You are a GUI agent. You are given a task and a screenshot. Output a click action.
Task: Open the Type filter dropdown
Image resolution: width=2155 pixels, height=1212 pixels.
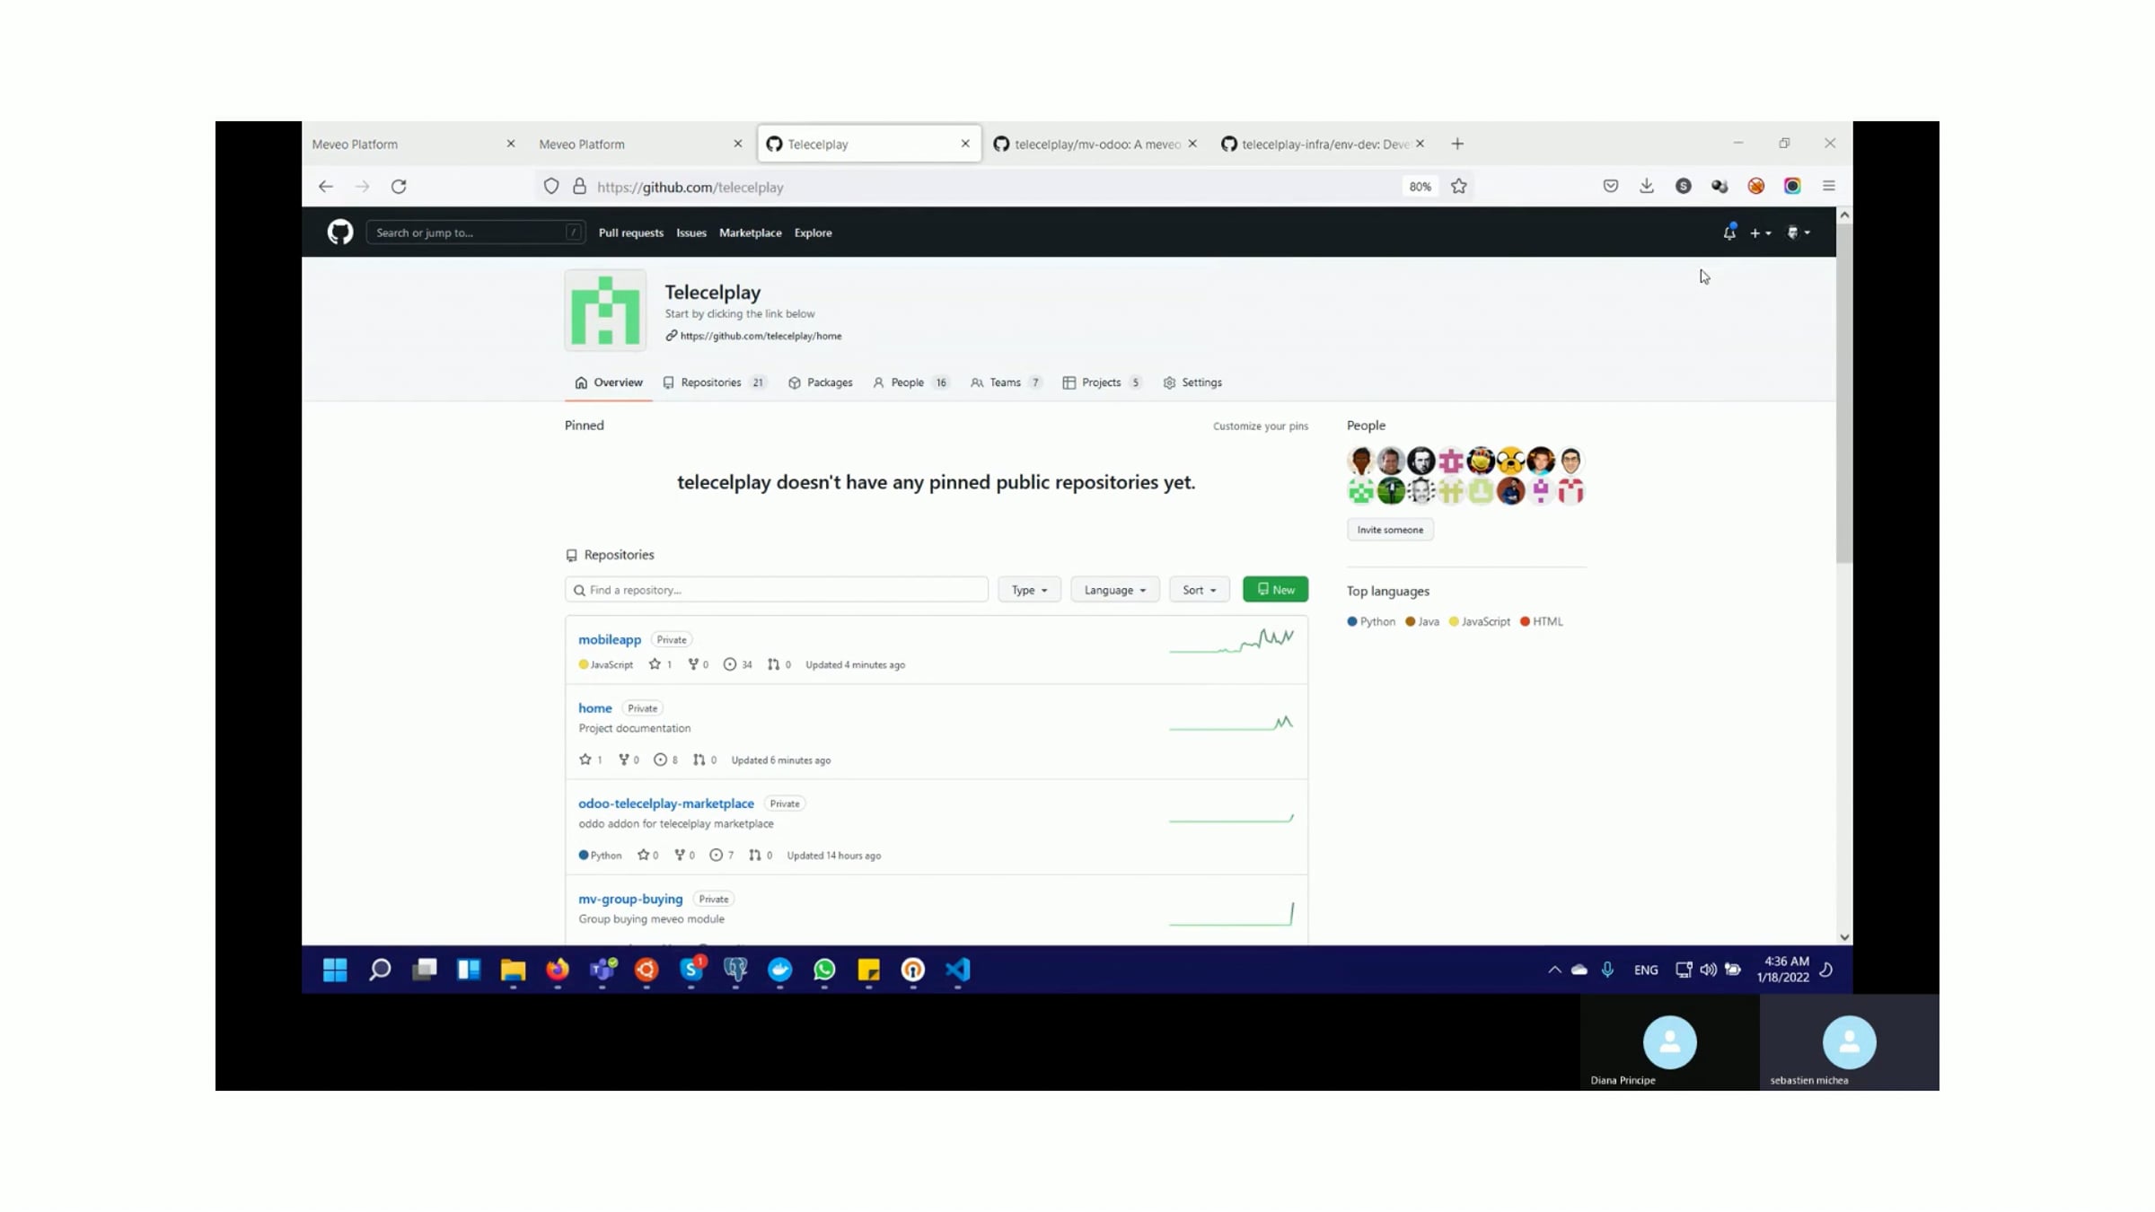[x=1029, y=590]
